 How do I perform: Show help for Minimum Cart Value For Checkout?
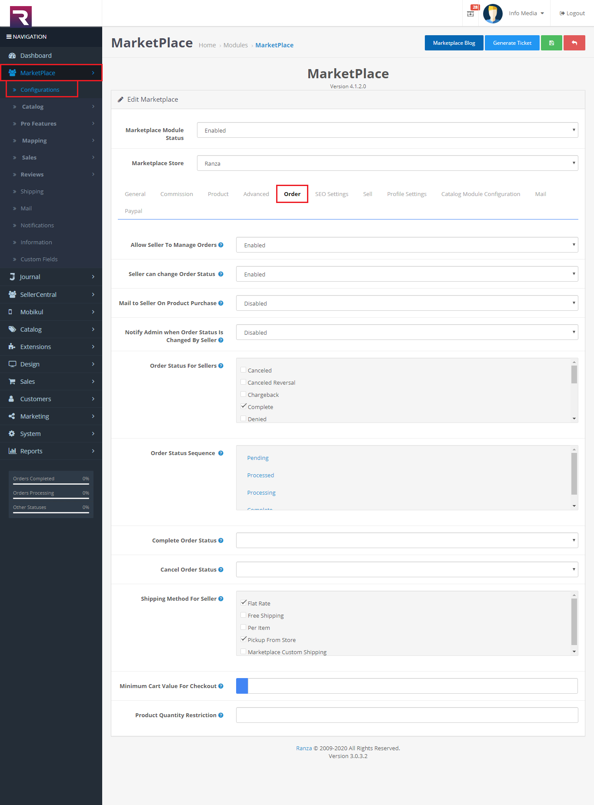tap(221, 686)
